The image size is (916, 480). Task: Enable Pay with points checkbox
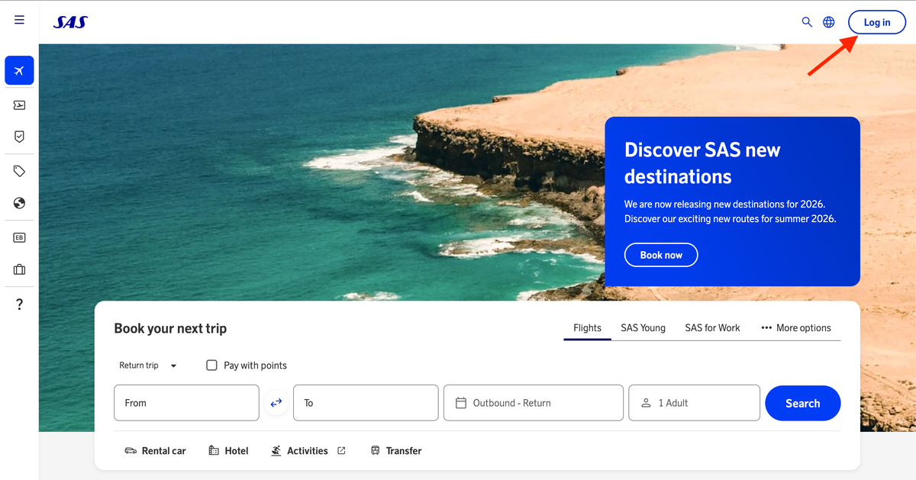pyautogui.click(x=212, y=366)
